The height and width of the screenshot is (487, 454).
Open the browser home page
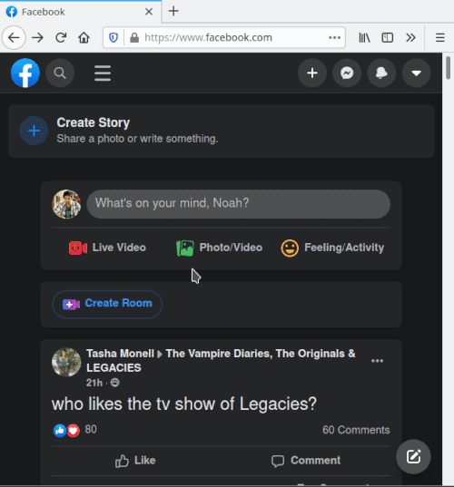click(84, 37)
